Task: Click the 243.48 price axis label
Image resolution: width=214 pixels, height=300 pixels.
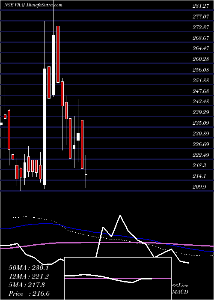Action: [x=200, y=102]
